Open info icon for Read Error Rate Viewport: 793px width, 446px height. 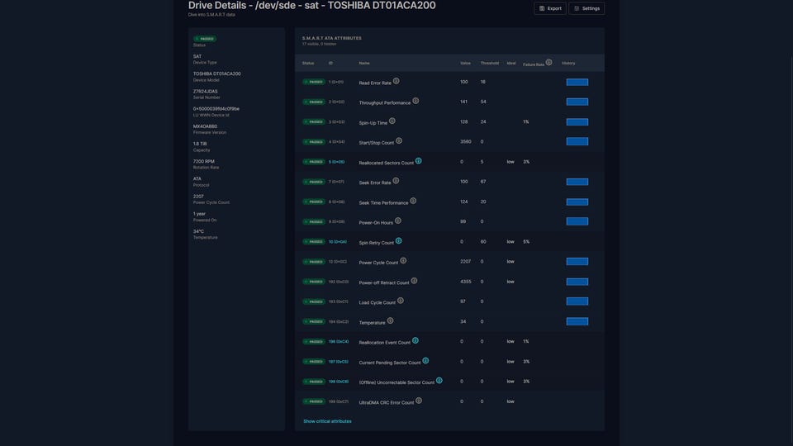[396, 81]
